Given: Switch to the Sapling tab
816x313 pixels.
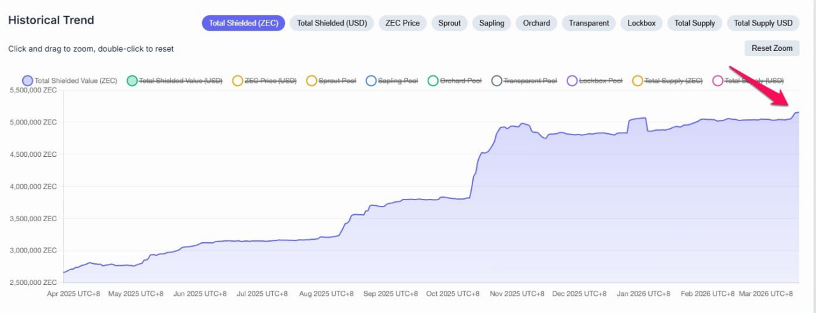Looking at the screenshot, I should coord(492,23).
